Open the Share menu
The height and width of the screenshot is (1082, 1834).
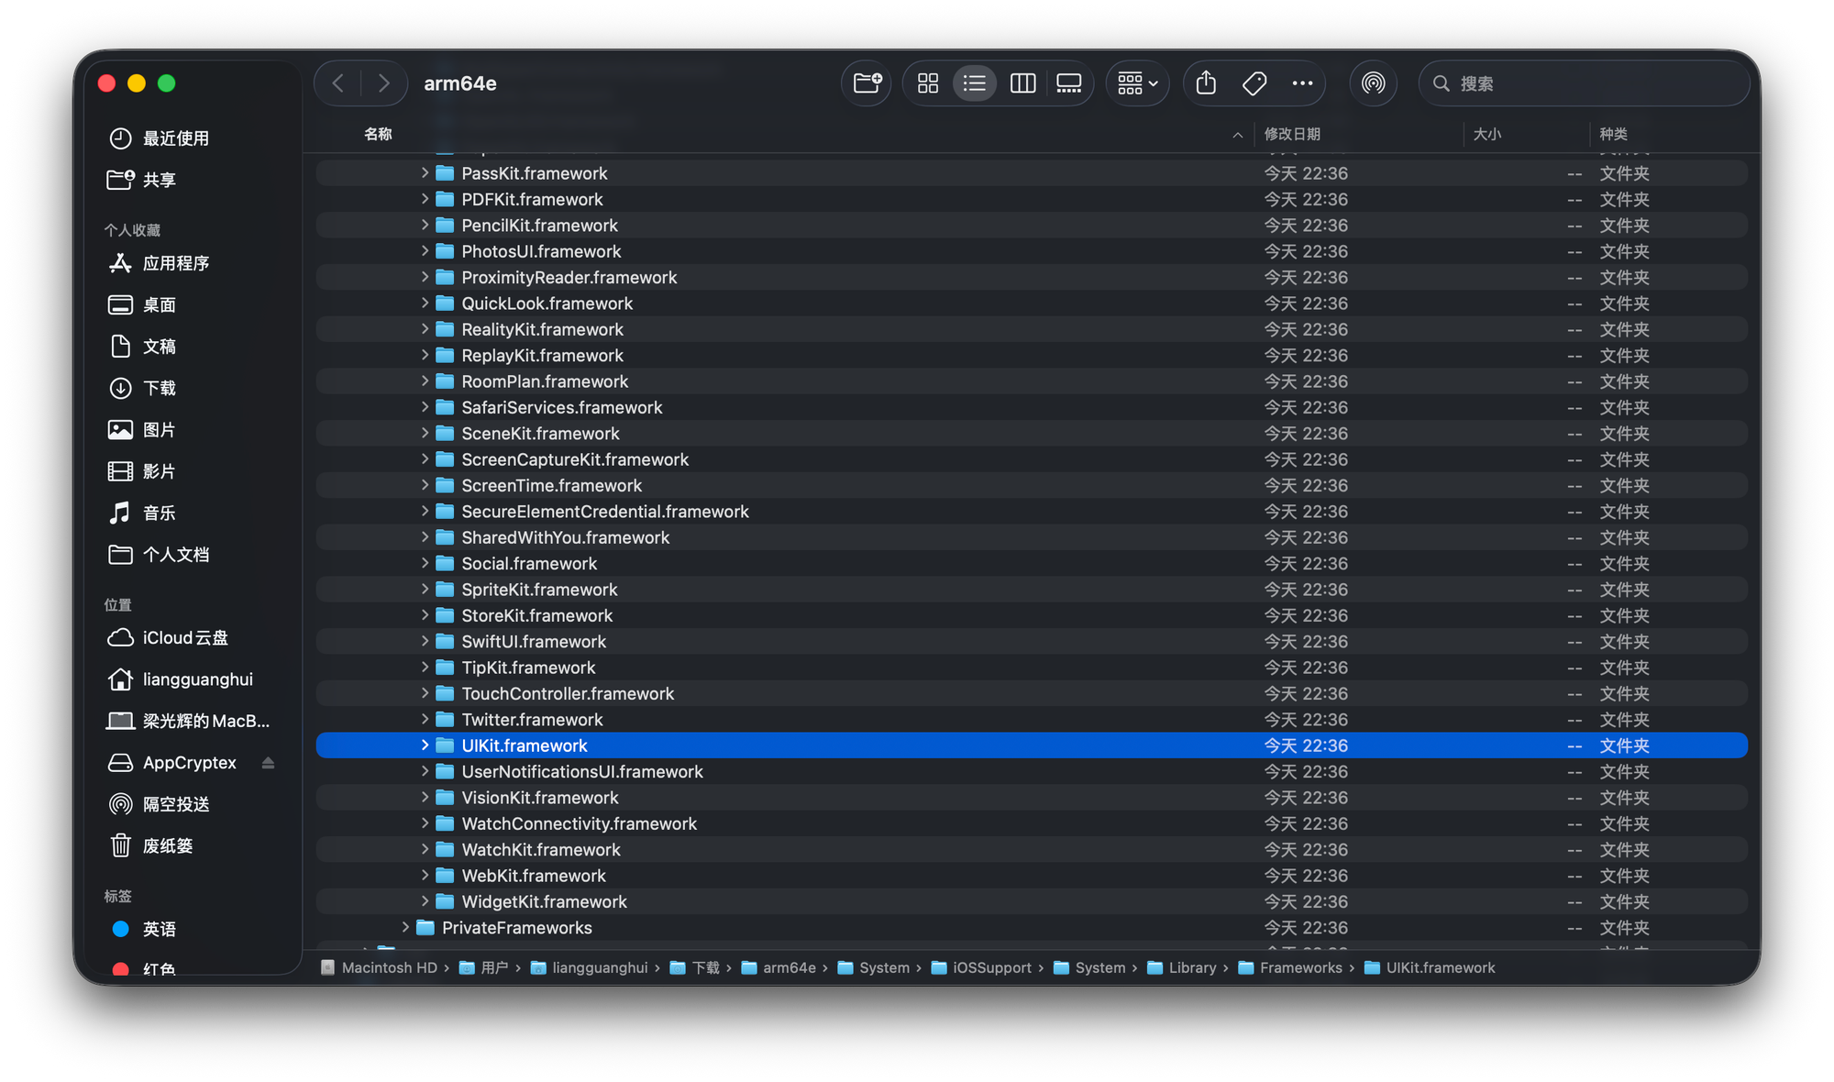[x=1206, y=83]
